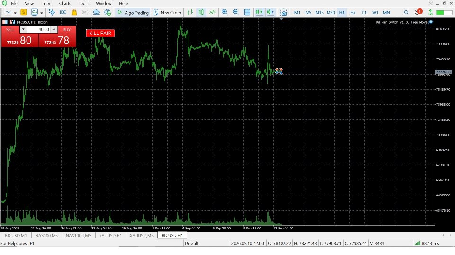Image resolution: width=455 pixels, height=255 pixels.
Task: Zoom in on the chart
Action: coord(225,12)
